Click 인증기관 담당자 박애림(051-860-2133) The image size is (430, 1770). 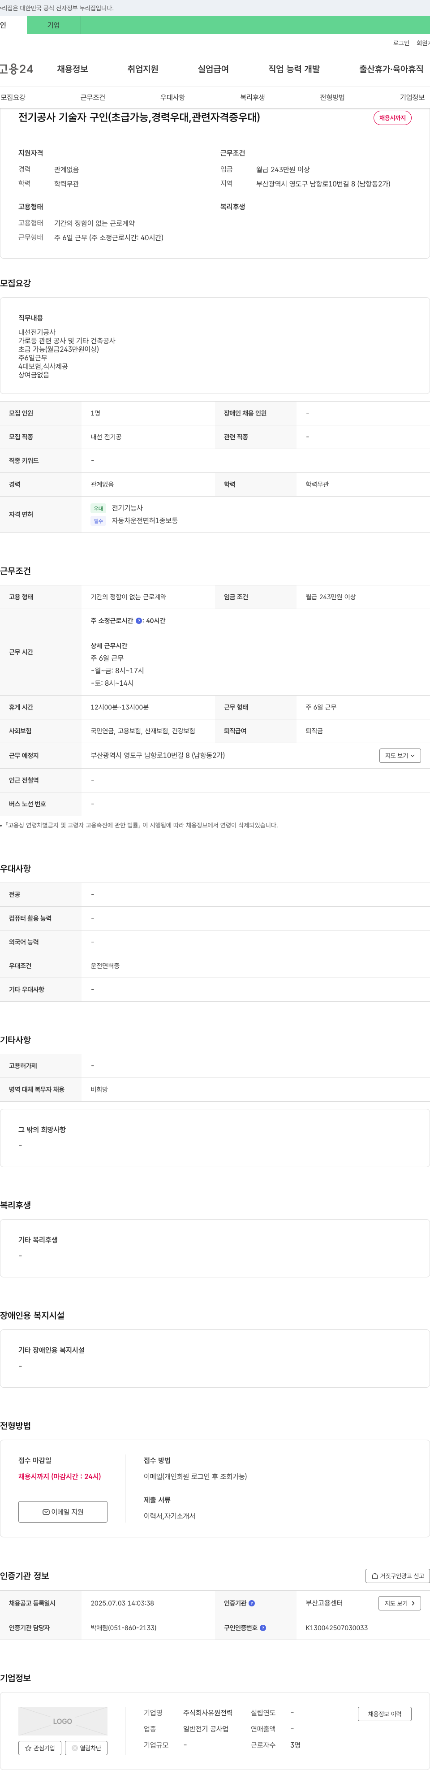[x=124, y=1628]
